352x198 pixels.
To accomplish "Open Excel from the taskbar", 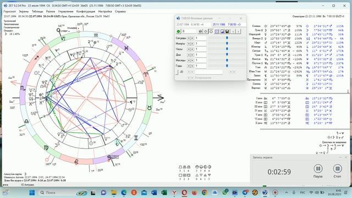I will (x=164, y=193).
